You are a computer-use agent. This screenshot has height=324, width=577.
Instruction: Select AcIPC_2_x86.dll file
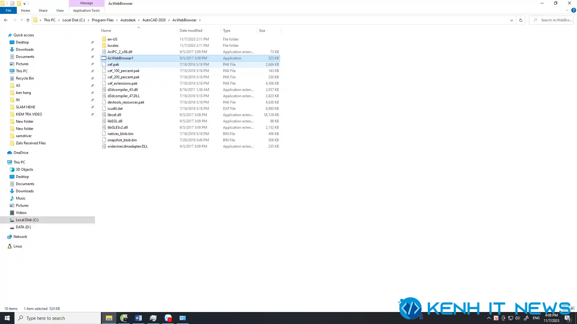[x=120, y=51]
